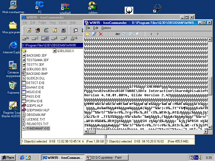
Task: Select drive C
Action: tap(35, 38)
